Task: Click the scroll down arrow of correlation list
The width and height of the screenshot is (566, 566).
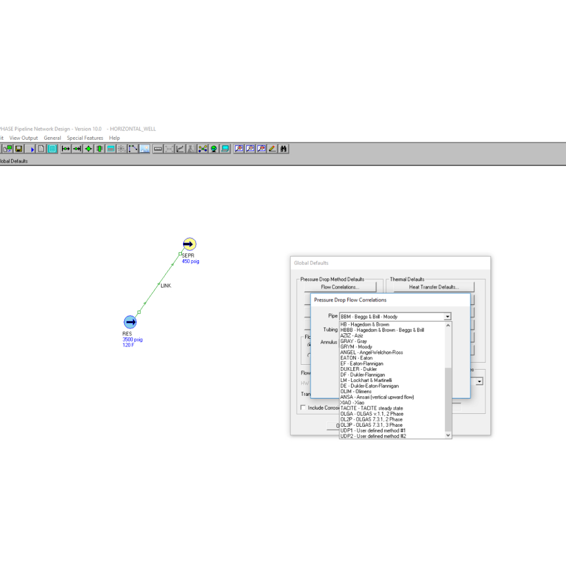Action: tap(448, 436)
